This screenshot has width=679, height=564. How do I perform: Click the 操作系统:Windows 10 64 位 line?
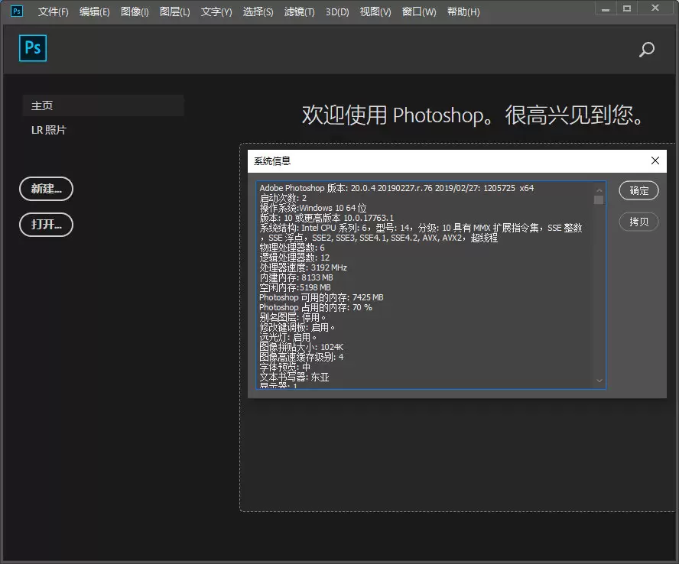(313, 208)
